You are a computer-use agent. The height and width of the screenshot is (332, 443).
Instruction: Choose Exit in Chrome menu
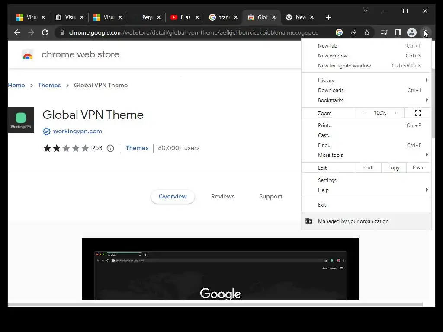[x=366, y=204]
